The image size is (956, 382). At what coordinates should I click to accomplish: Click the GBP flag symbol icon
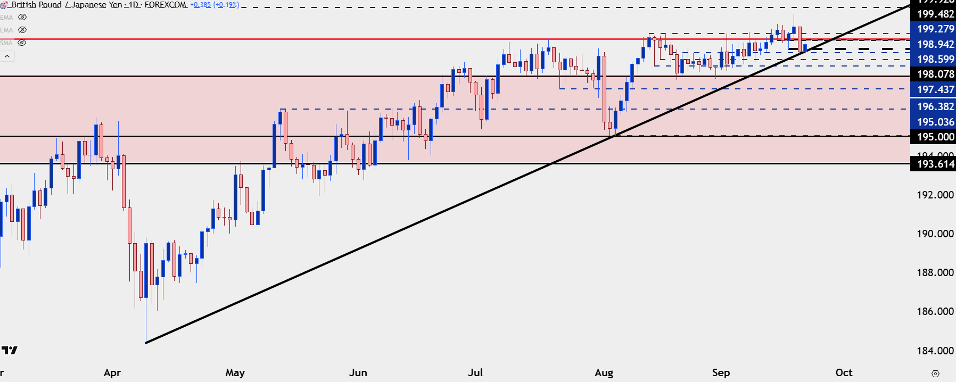tap(4, 5)
